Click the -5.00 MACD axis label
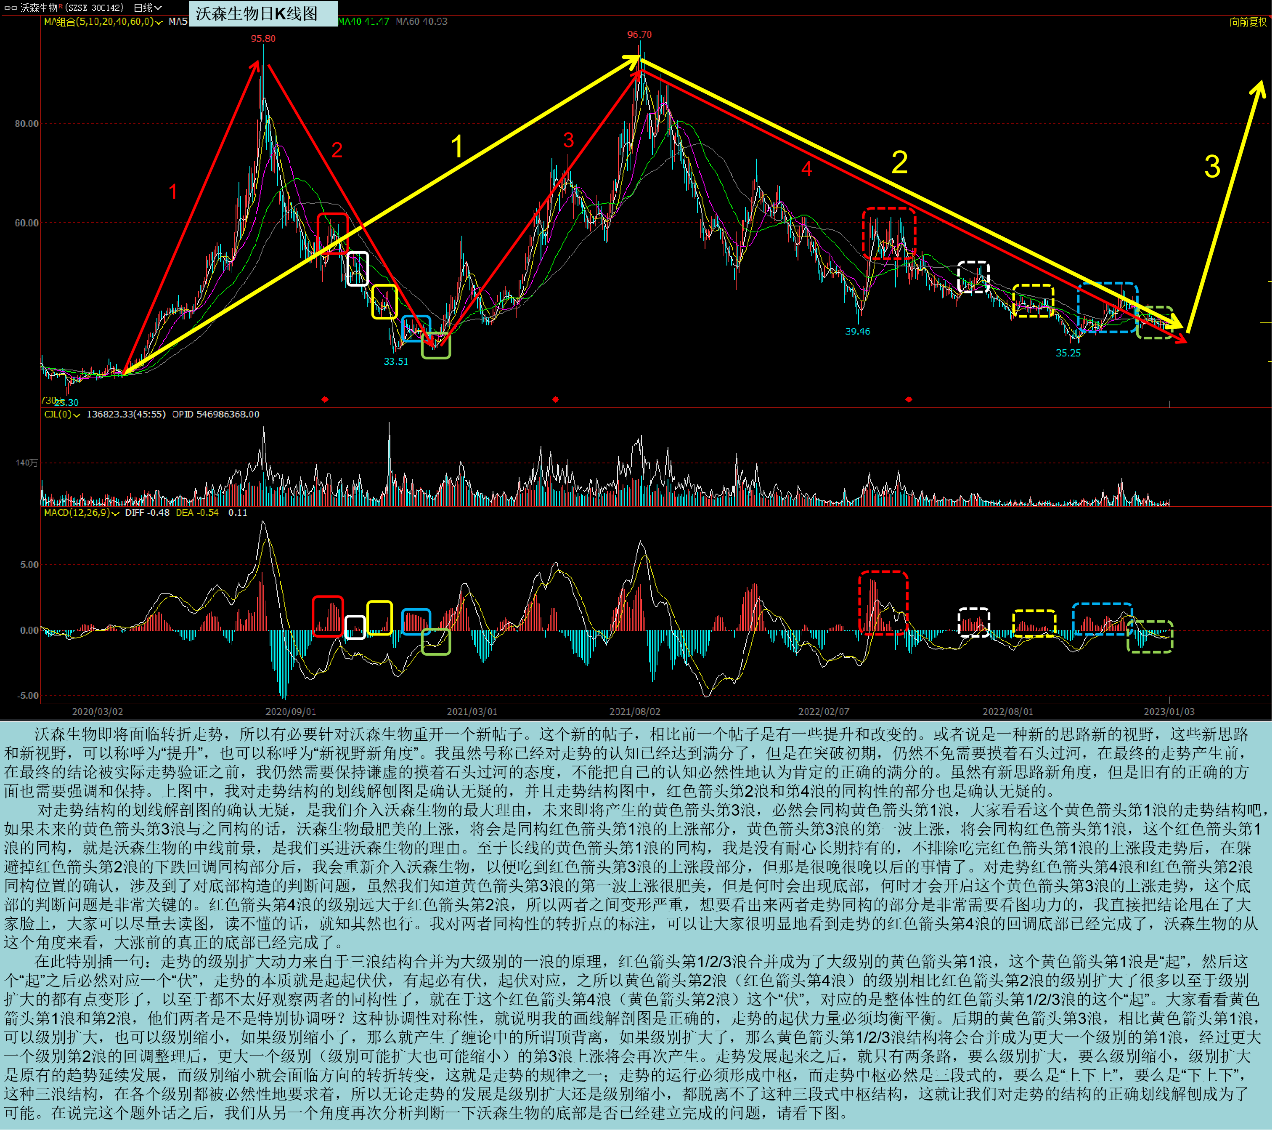 27,697
